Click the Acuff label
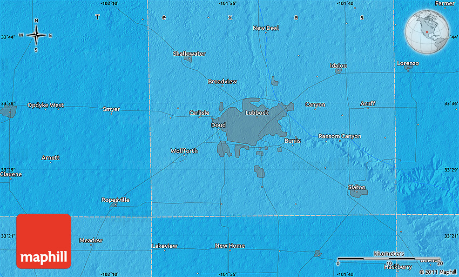The height and width of the screenshot is (277, 459). (368, 103)
